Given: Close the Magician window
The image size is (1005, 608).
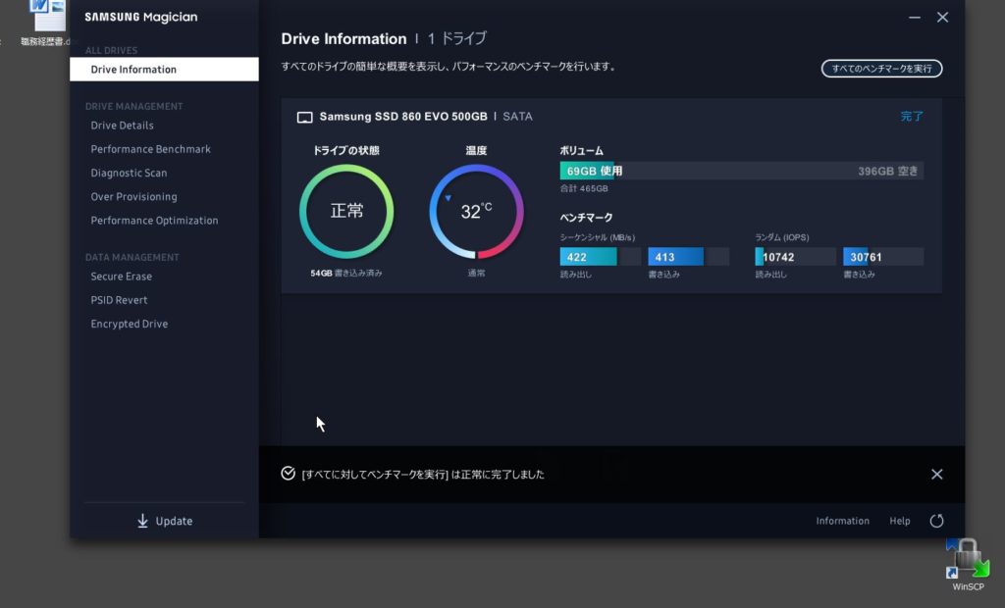Looking at the screenshot, I should [x=942, y=18].
